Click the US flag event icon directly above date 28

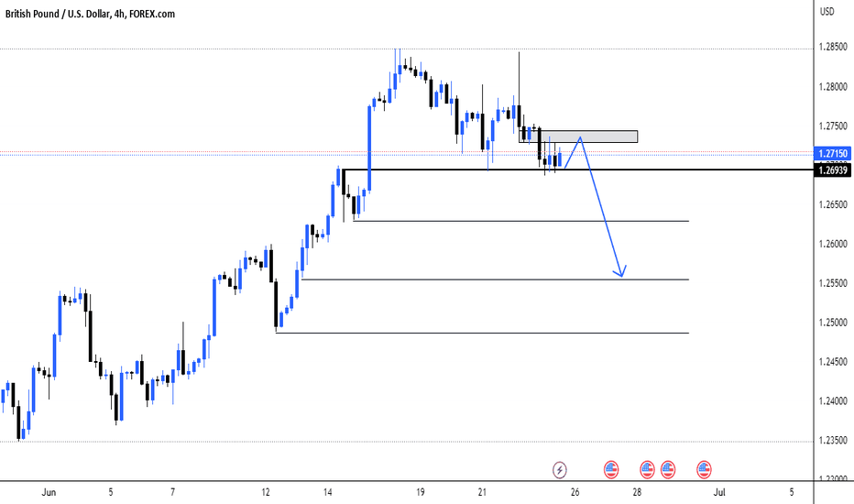point(647,469)
